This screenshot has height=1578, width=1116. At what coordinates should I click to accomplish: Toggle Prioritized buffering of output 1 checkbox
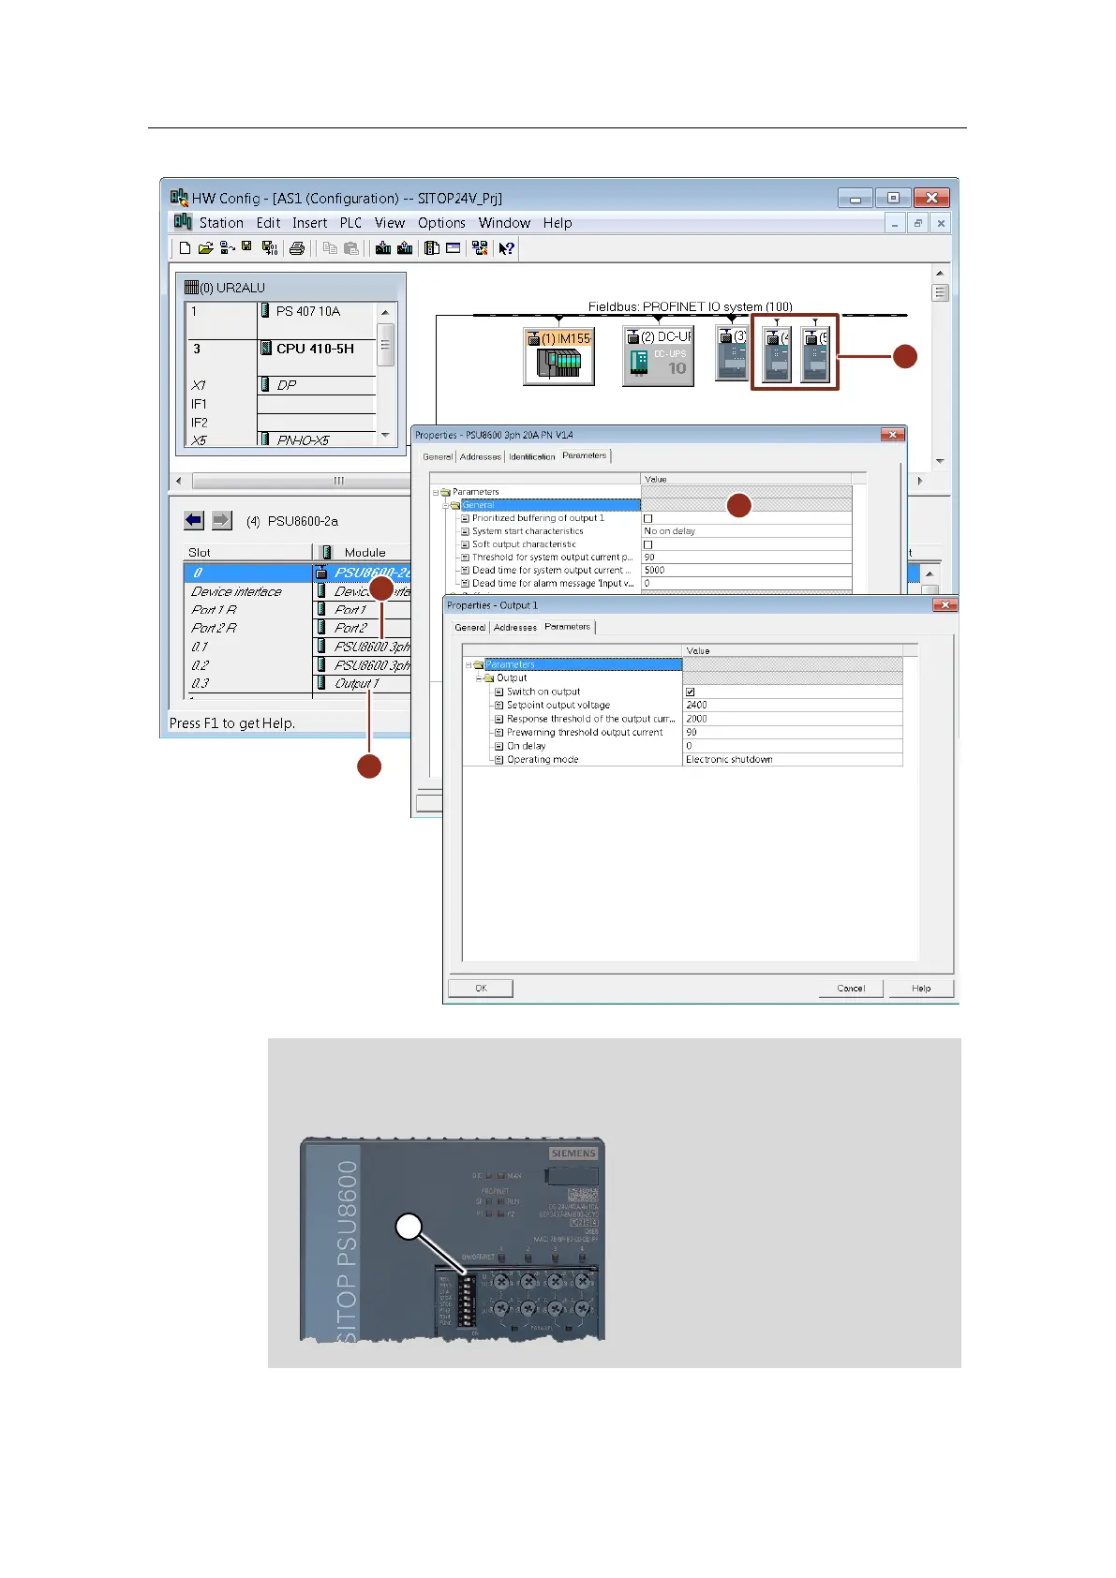(647, 518)
